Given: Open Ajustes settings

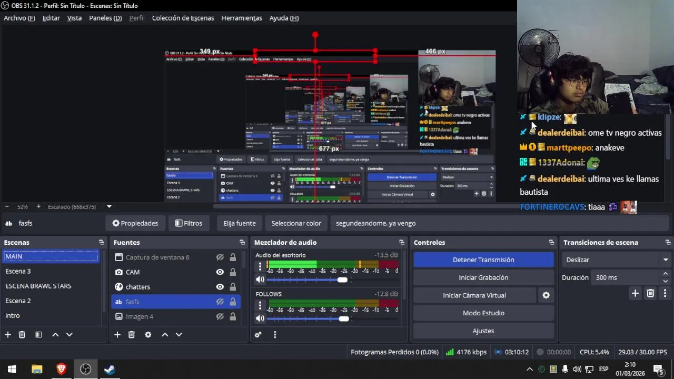Looking at the screenshot, I should 483,331.
